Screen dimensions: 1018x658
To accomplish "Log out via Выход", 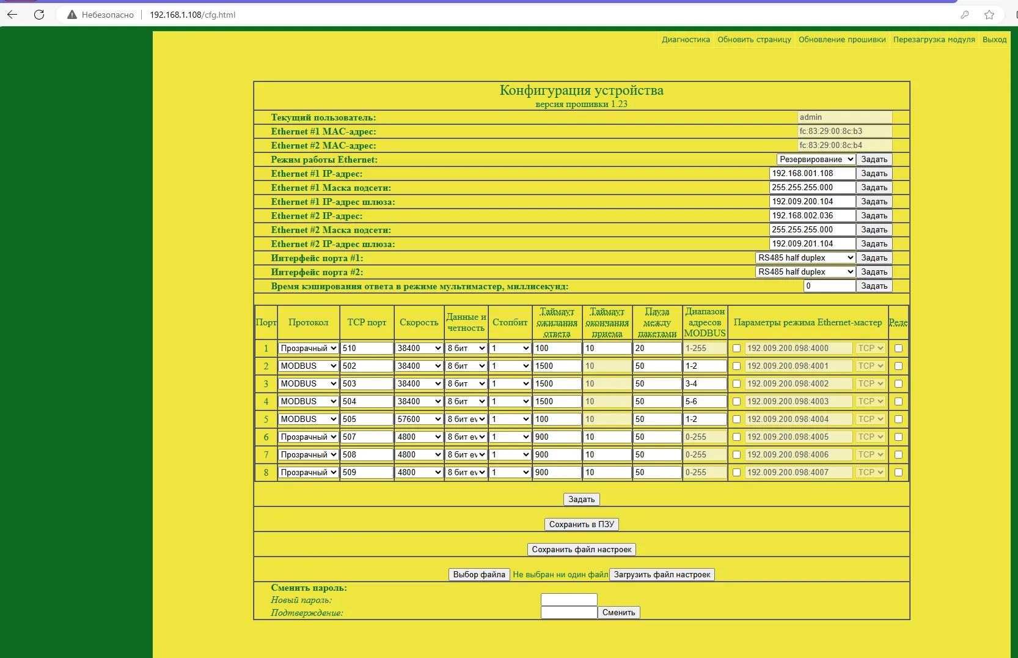I will (x=994, y=40).
